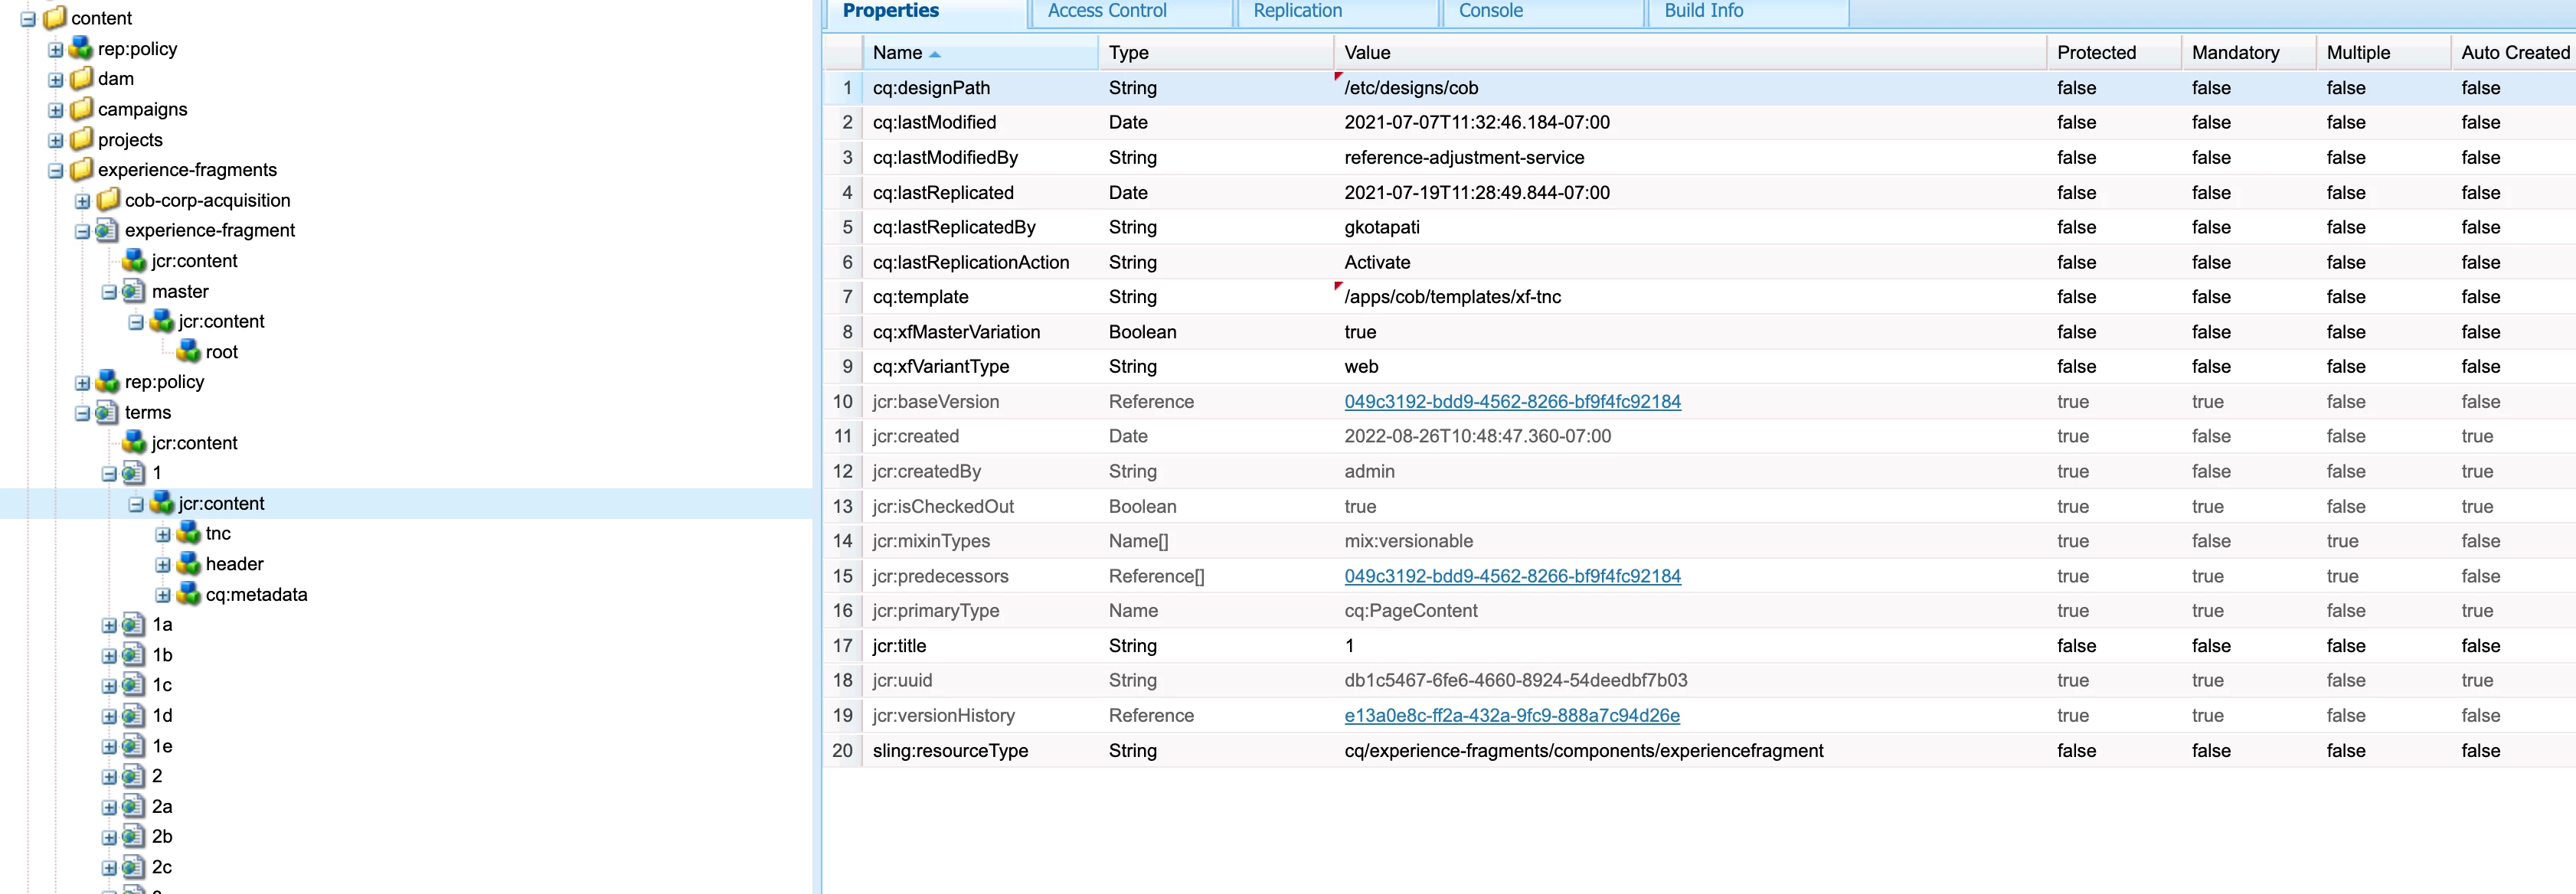Screen dimensions: 2576x894
Task: Click the cob-corp-acquisition folder icon
Action: coord(108,200)
